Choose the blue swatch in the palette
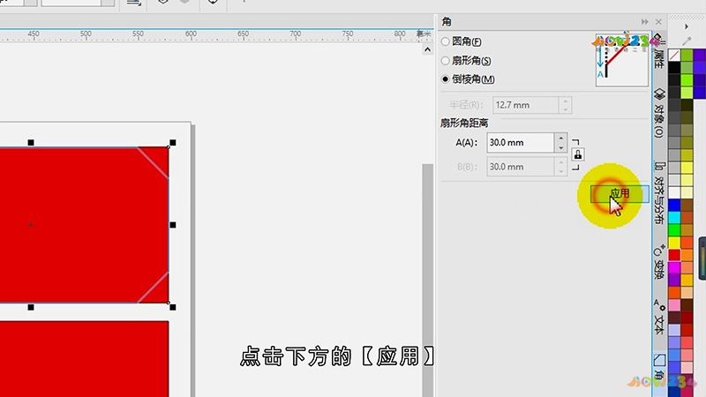 (x=674, y=206)
